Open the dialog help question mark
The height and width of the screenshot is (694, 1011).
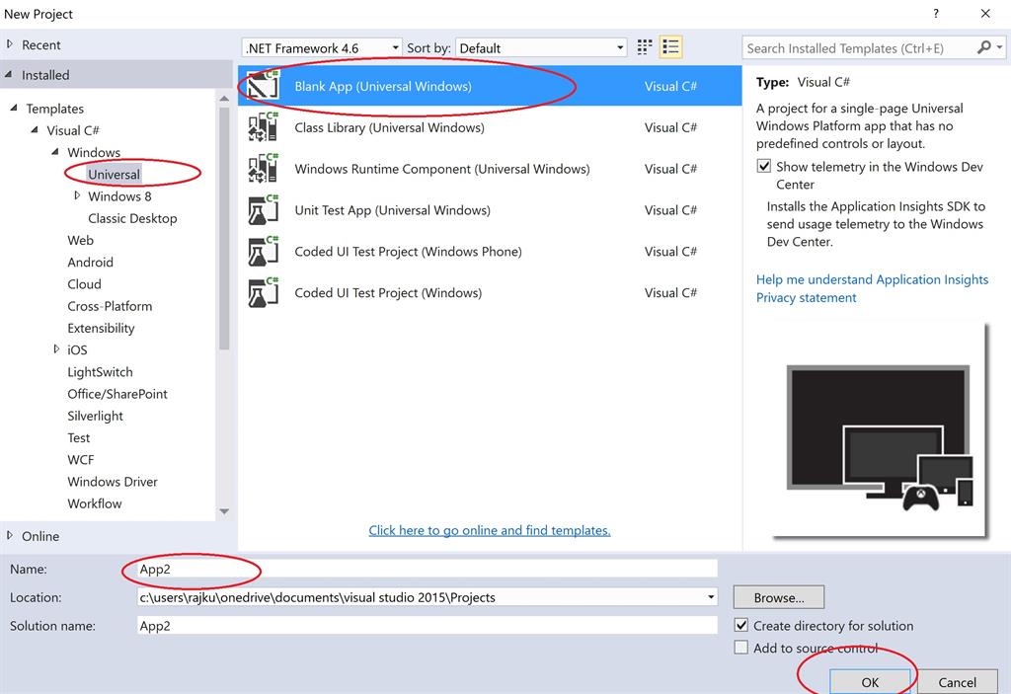(x=936, y=14)
